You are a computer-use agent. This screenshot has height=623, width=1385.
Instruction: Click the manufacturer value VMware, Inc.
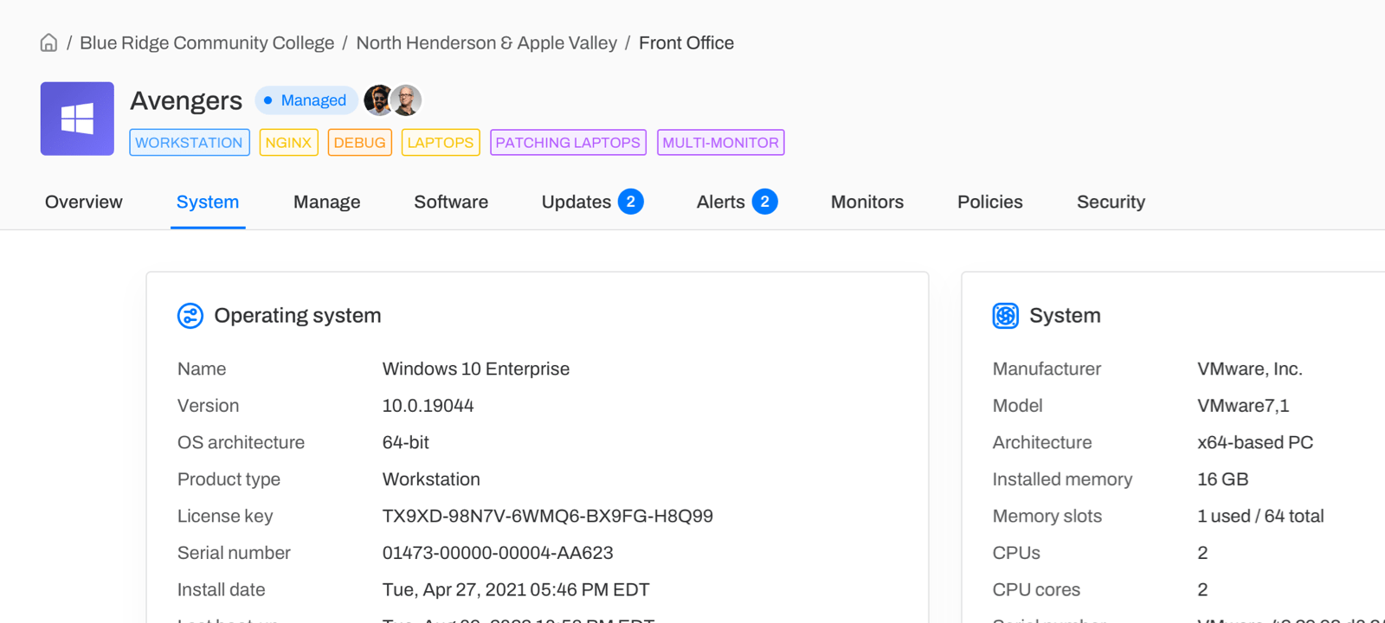point(1250,369)
